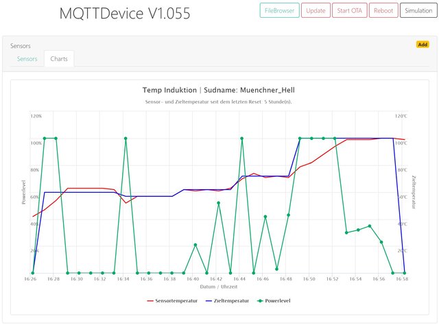Click the Powerlevel data point near 16:46

pos(265,217)
